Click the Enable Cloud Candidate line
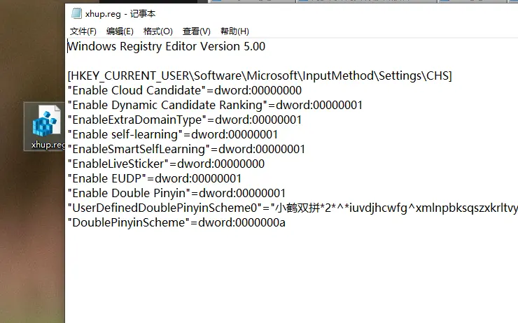 tap(184, 90)
